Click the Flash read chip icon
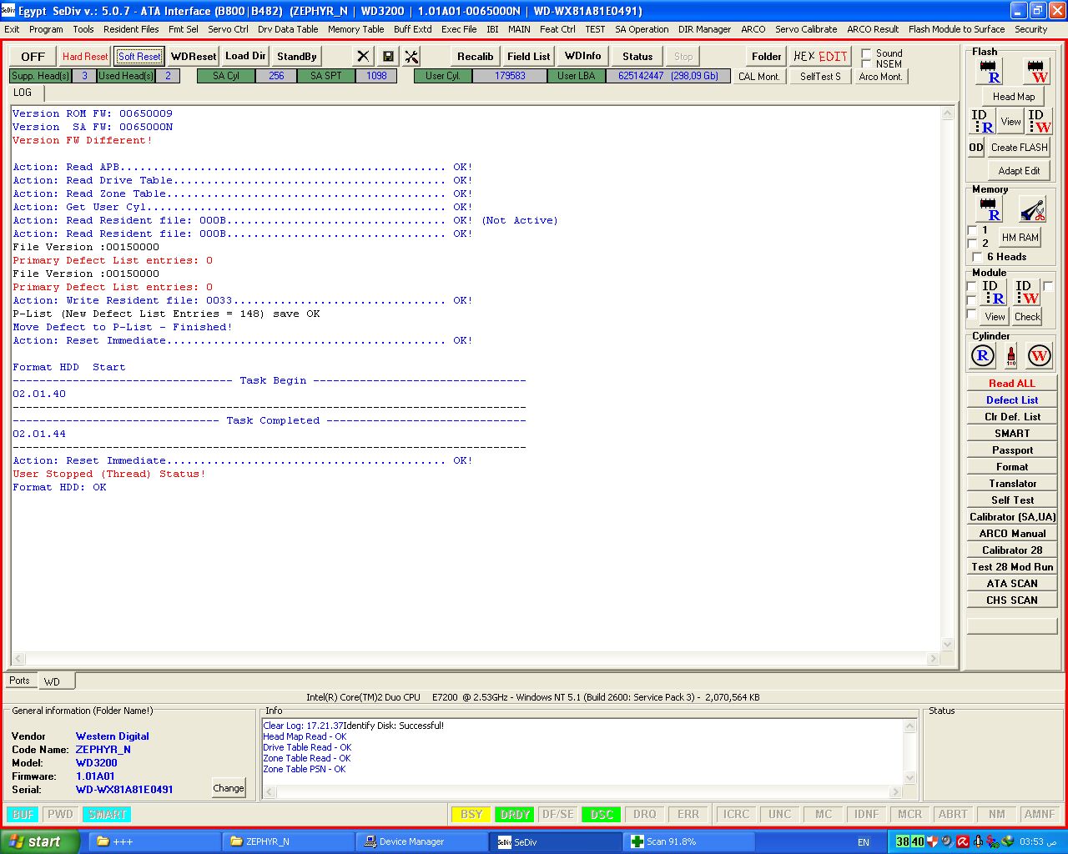The width and height of the screenshot is (1068, 854). point(989,72)
